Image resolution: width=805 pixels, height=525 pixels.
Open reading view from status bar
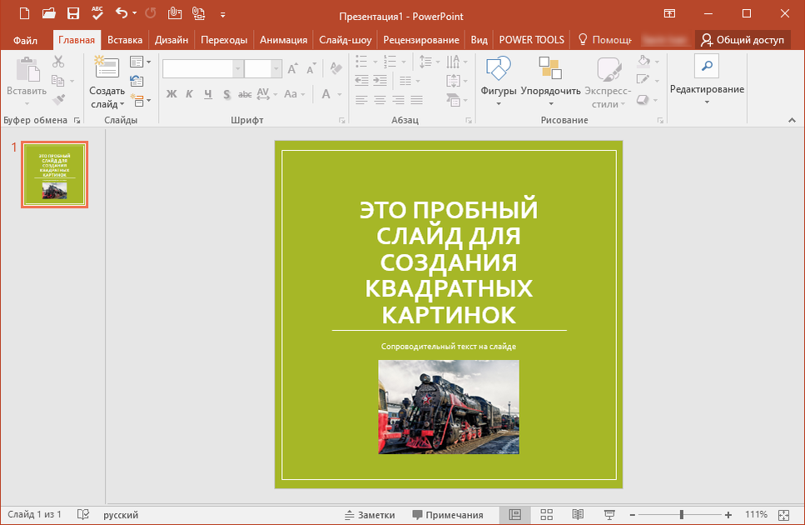click(578, 515)
